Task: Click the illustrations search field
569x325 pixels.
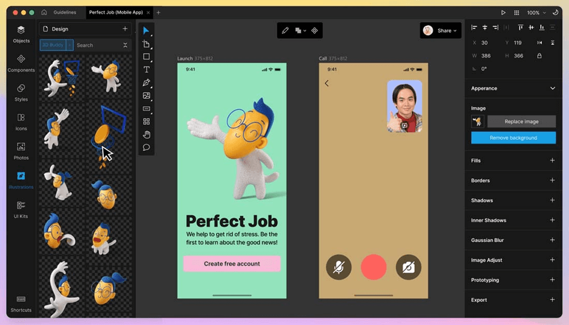Action: click(x=97, y=45)
